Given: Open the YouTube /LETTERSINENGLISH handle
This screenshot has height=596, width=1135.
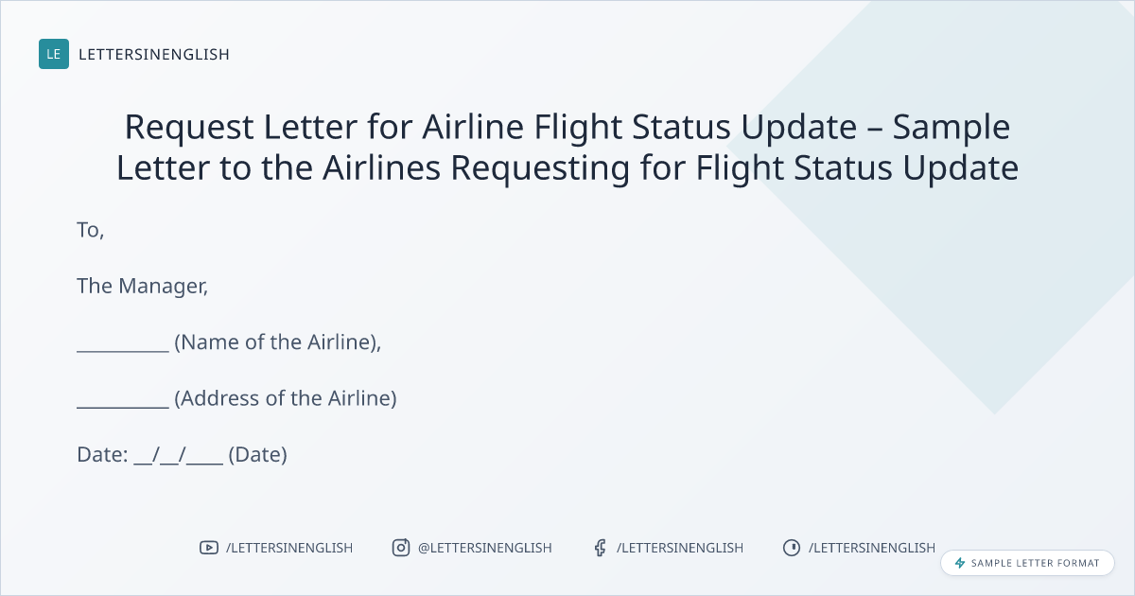Looking at the screenshot, I should [x=289, y=548].
